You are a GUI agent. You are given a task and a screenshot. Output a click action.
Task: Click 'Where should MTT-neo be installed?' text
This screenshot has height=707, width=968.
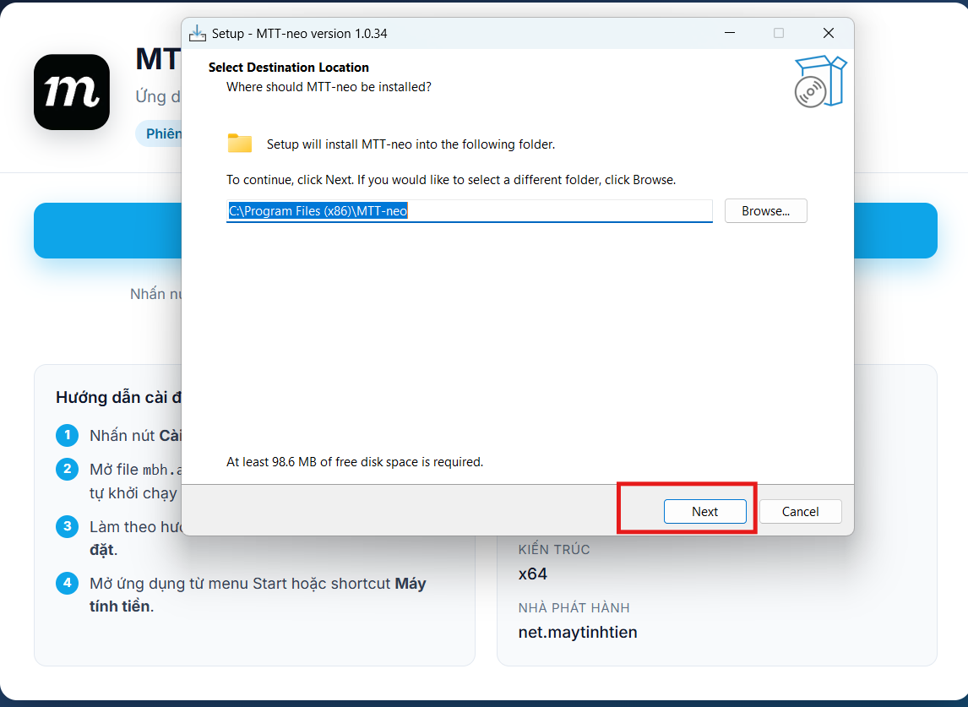coord(329,87)
